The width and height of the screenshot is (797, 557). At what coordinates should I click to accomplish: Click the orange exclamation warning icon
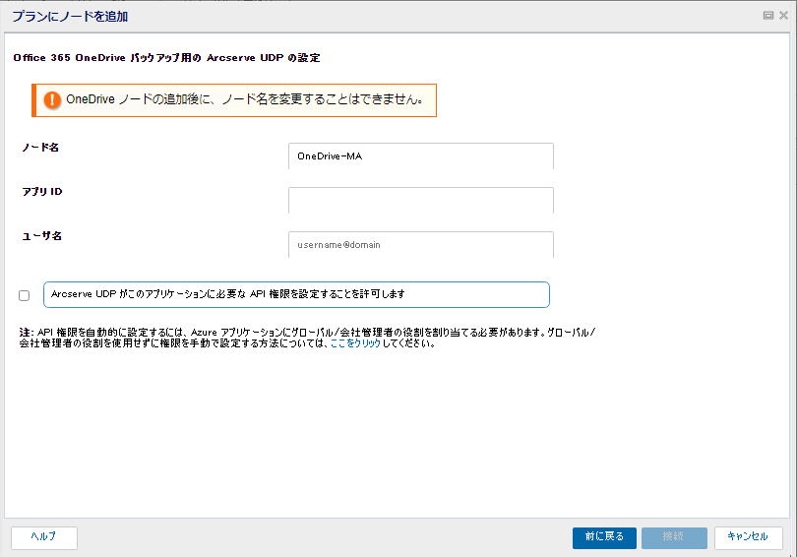52,100
